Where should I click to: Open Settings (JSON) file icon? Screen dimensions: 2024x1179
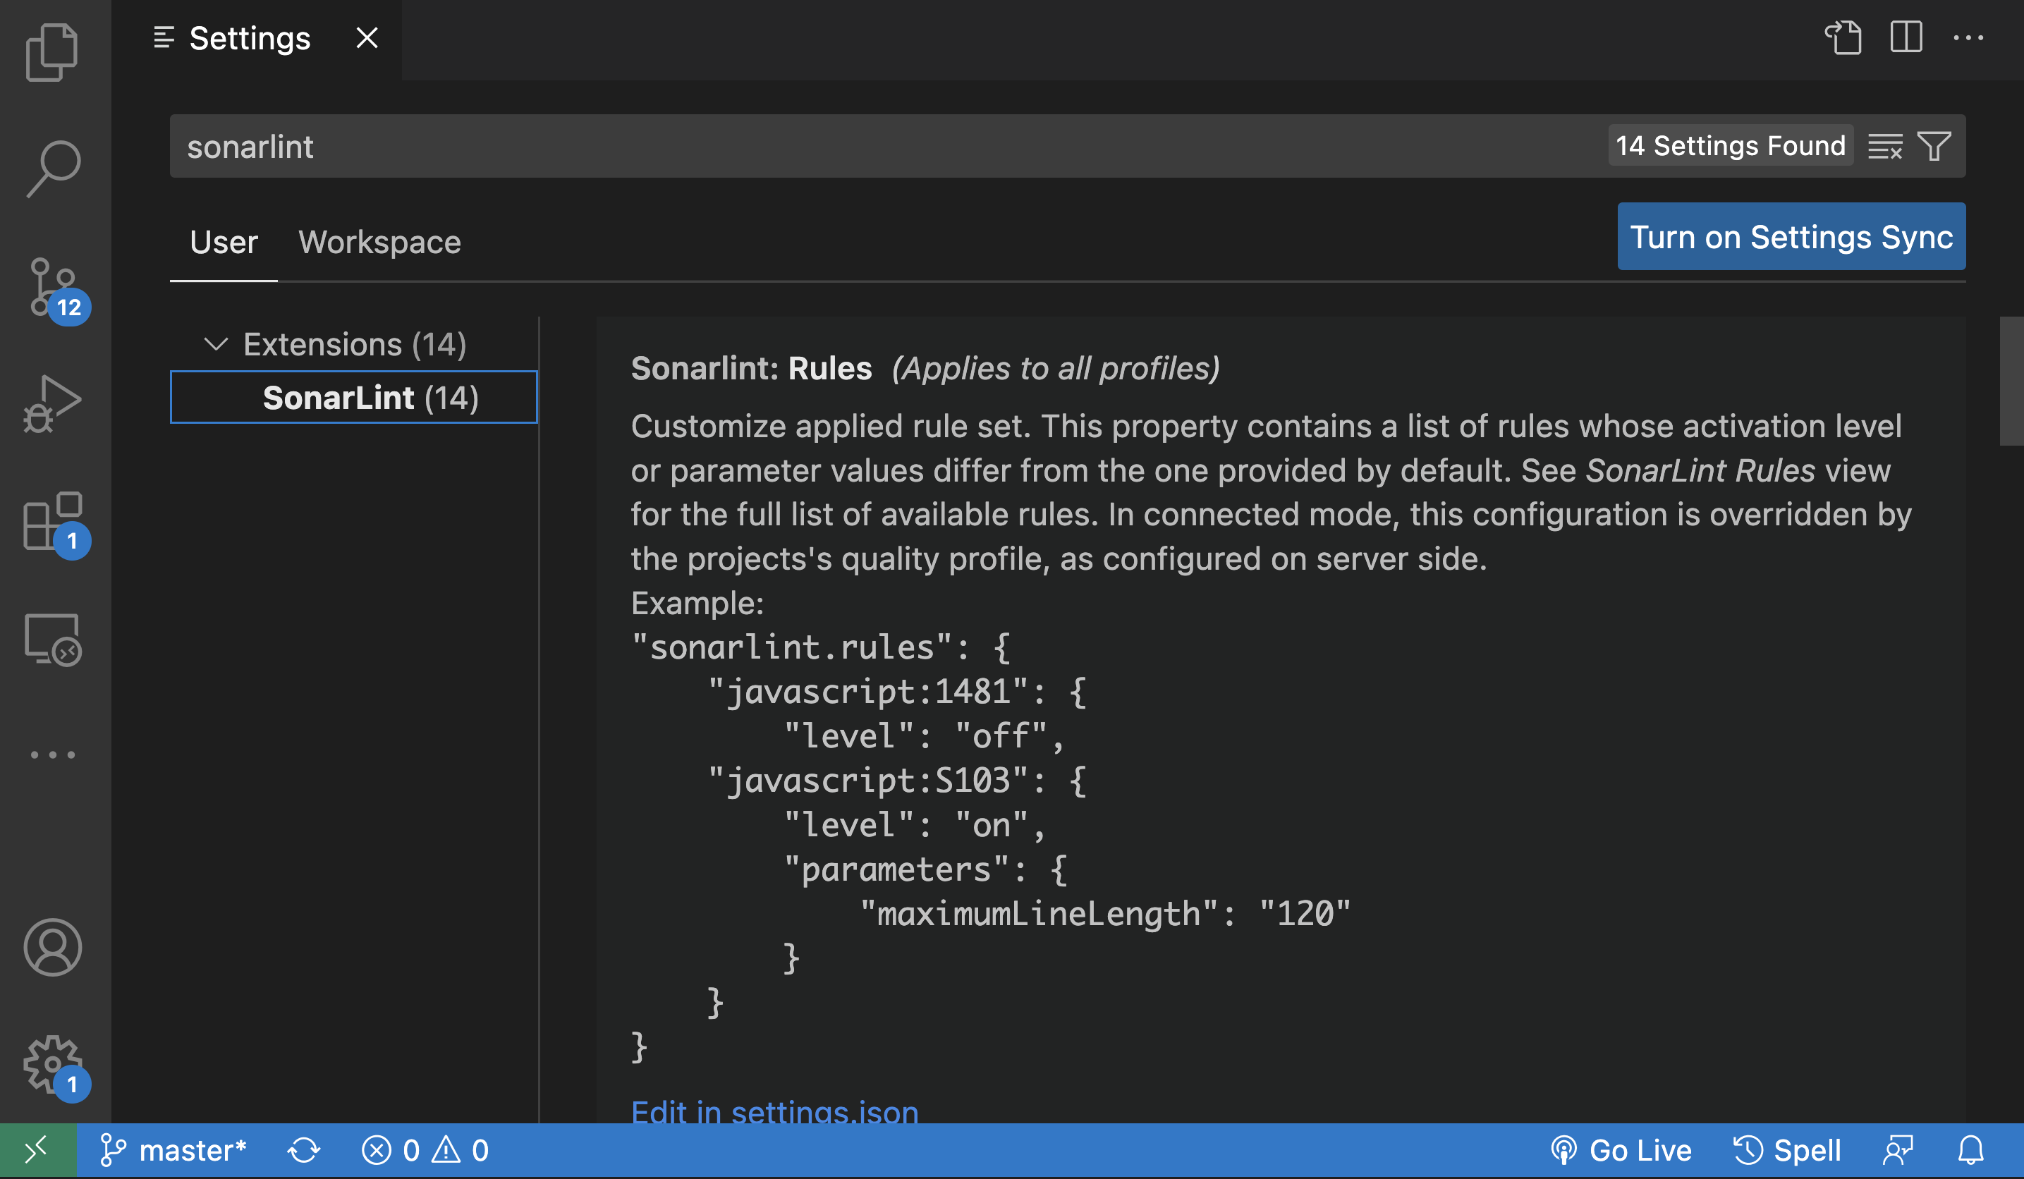click(1843, 38)
